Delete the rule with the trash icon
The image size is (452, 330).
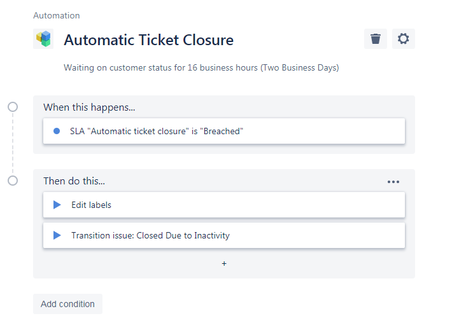(x=376, y=39)
